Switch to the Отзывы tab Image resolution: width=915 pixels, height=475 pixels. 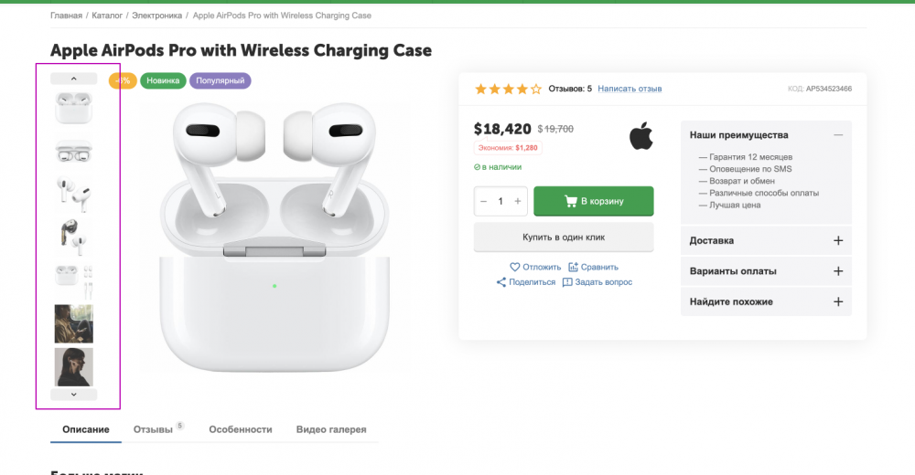click(x=153, y=429)
